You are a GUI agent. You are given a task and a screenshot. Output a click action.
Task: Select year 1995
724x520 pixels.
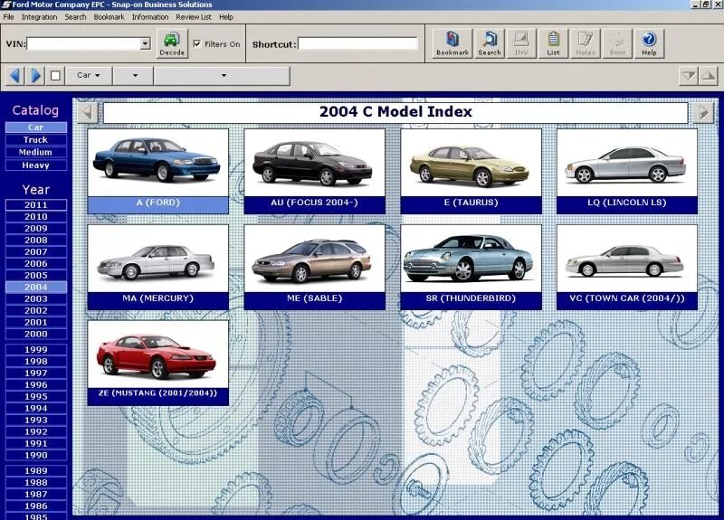pyautogui.click(x=36, y=396)
